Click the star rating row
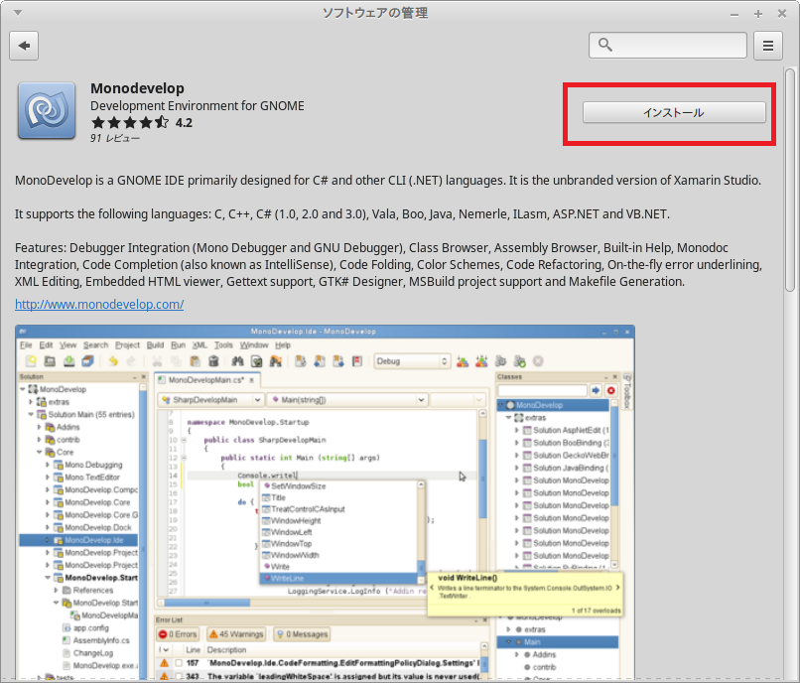The height and width of the screenshot is (683, 800). pyautogui.click(x=130, y=122)
